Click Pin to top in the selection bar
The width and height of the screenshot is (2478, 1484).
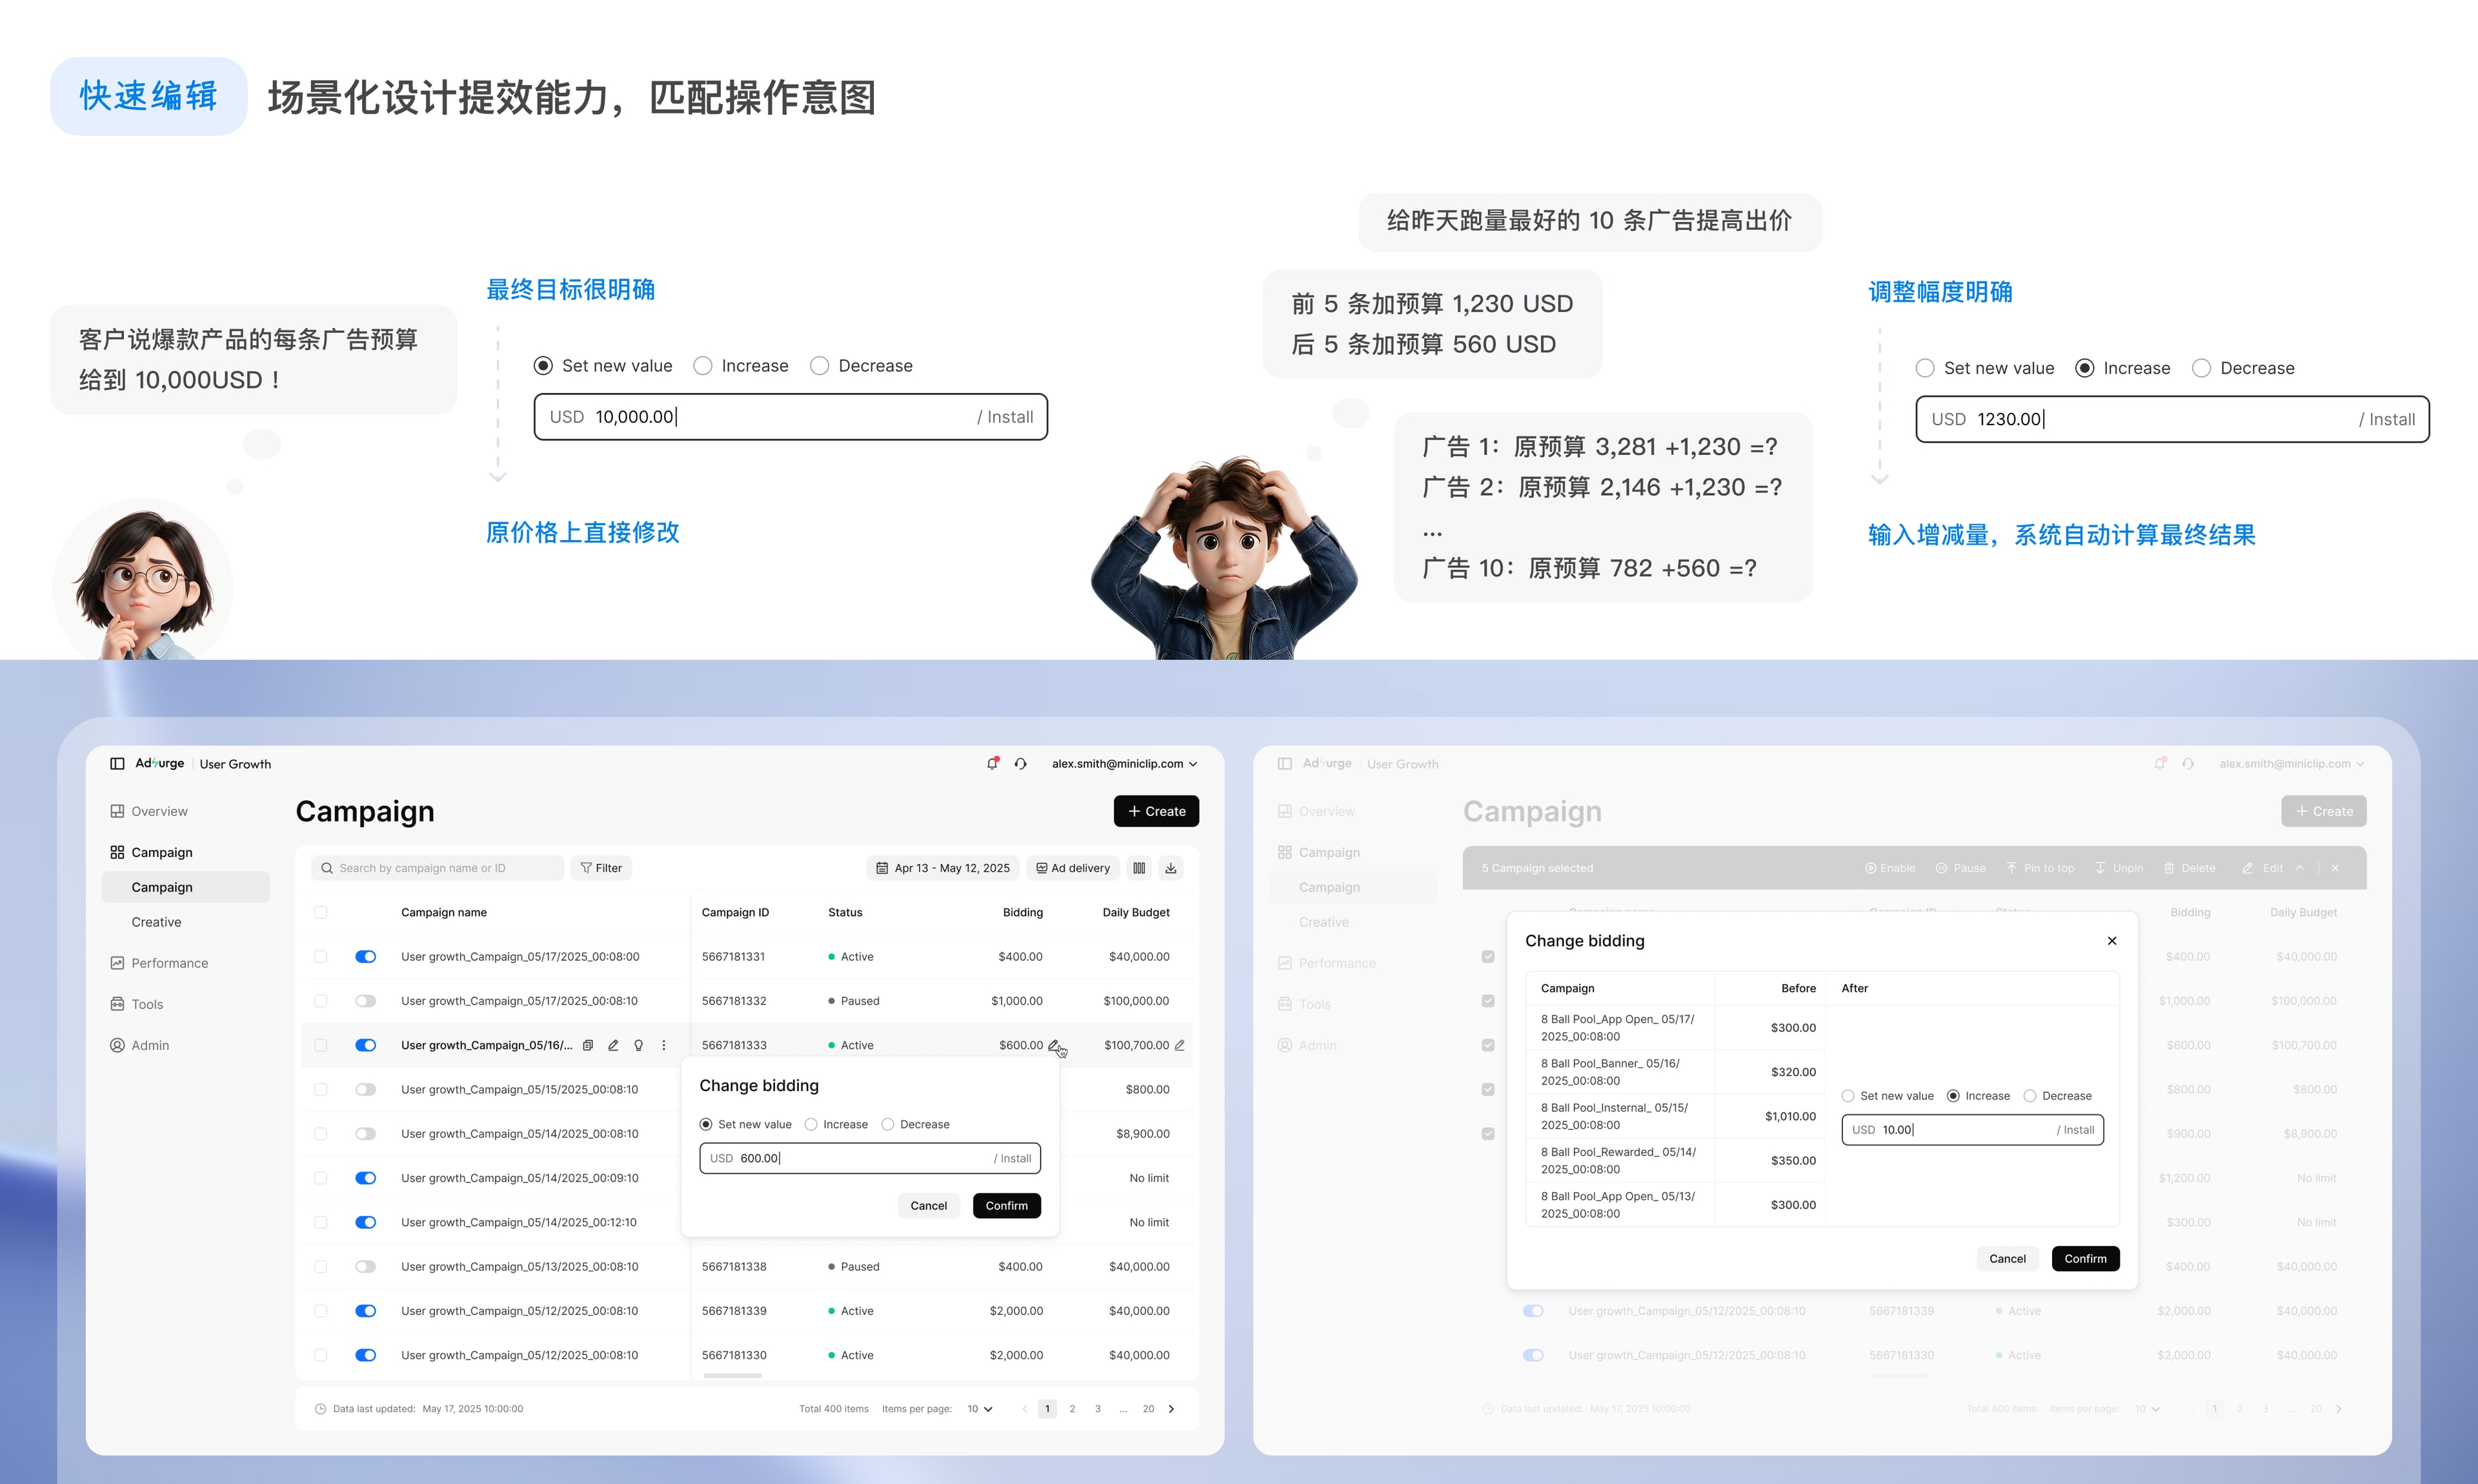pos(2040,868)
